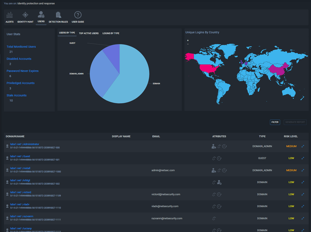This screenshot has height=232, width=311.
Task: Open the Alerts section icon
Action: pos(9,15)
